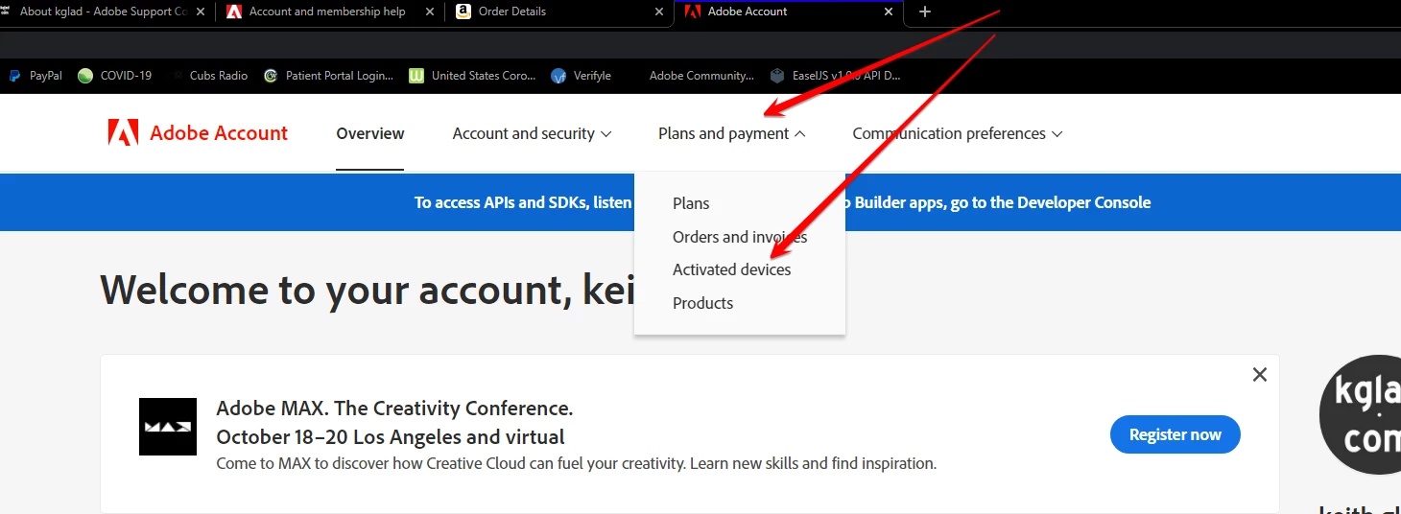
Task: Click Adobe MAX Creativity Conference heading
Action: click(x=394, y=408)
